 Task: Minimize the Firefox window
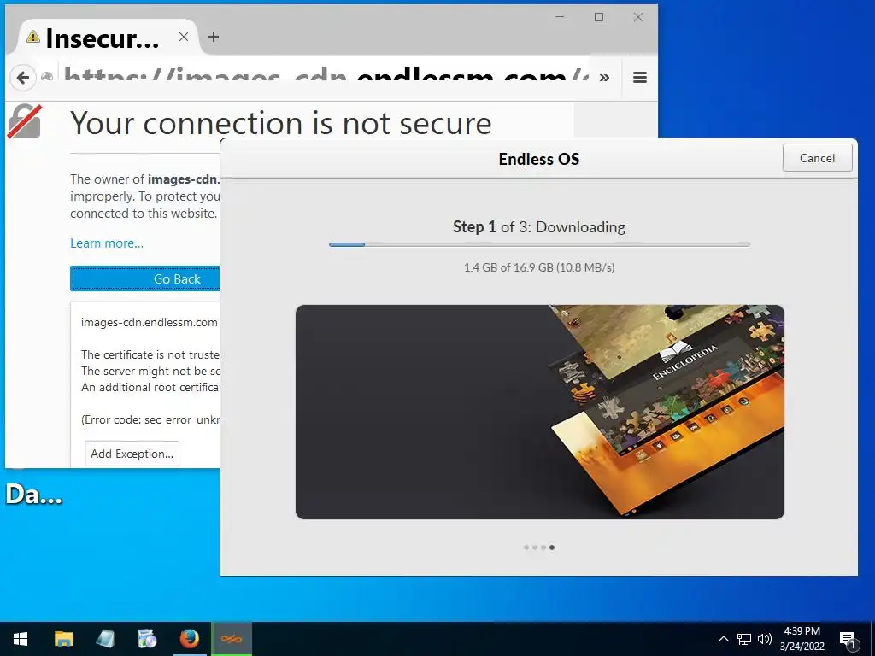point(560,17)
